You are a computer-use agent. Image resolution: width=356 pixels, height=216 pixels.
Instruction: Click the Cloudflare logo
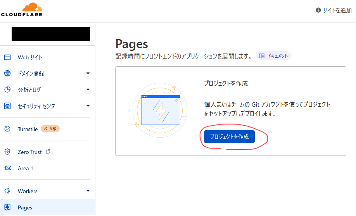tap(22, 10)
